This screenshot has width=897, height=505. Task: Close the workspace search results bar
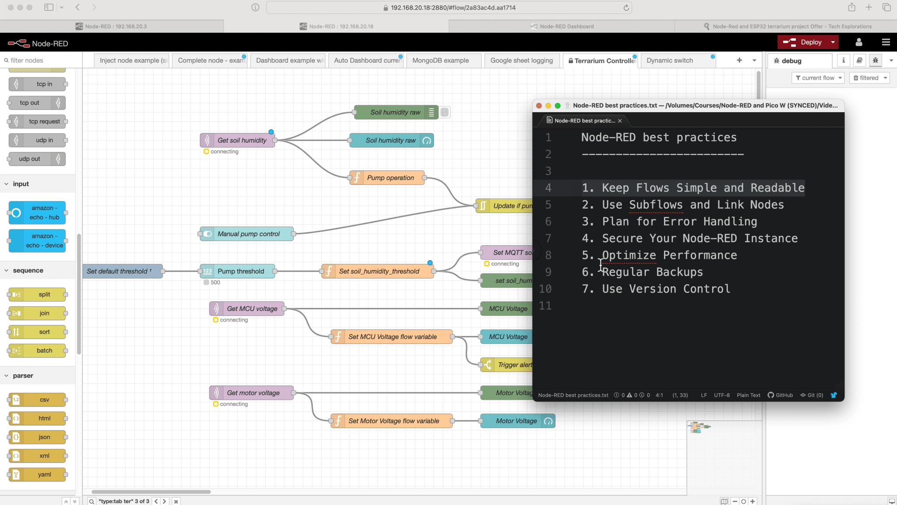click(176, 501)
